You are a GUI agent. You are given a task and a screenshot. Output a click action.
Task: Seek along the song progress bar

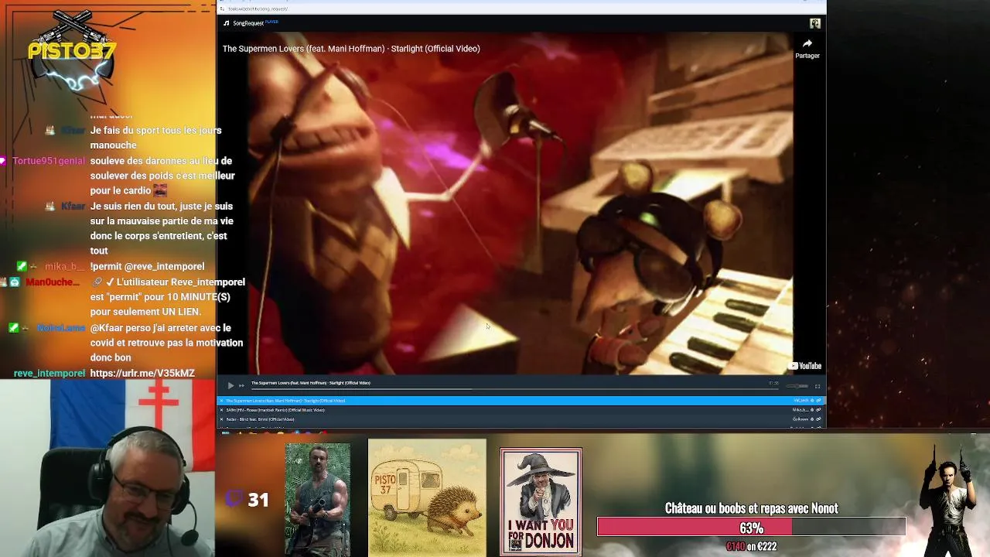(x=514, y=389)
